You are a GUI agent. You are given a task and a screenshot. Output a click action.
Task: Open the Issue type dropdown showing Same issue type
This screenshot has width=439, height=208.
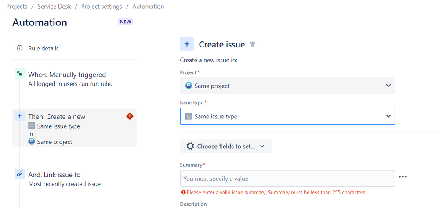click(x=287, y=116)
